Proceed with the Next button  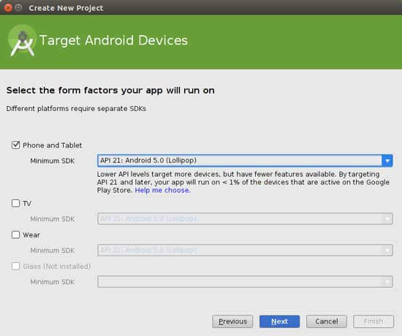279,321
